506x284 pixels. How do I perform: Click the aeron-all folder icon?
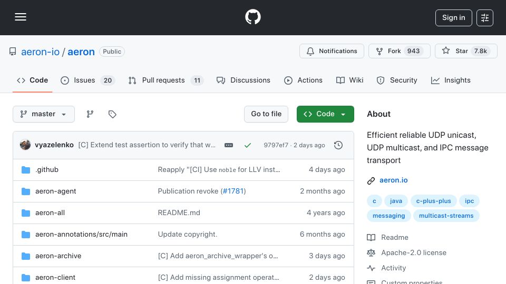(26, 213)
